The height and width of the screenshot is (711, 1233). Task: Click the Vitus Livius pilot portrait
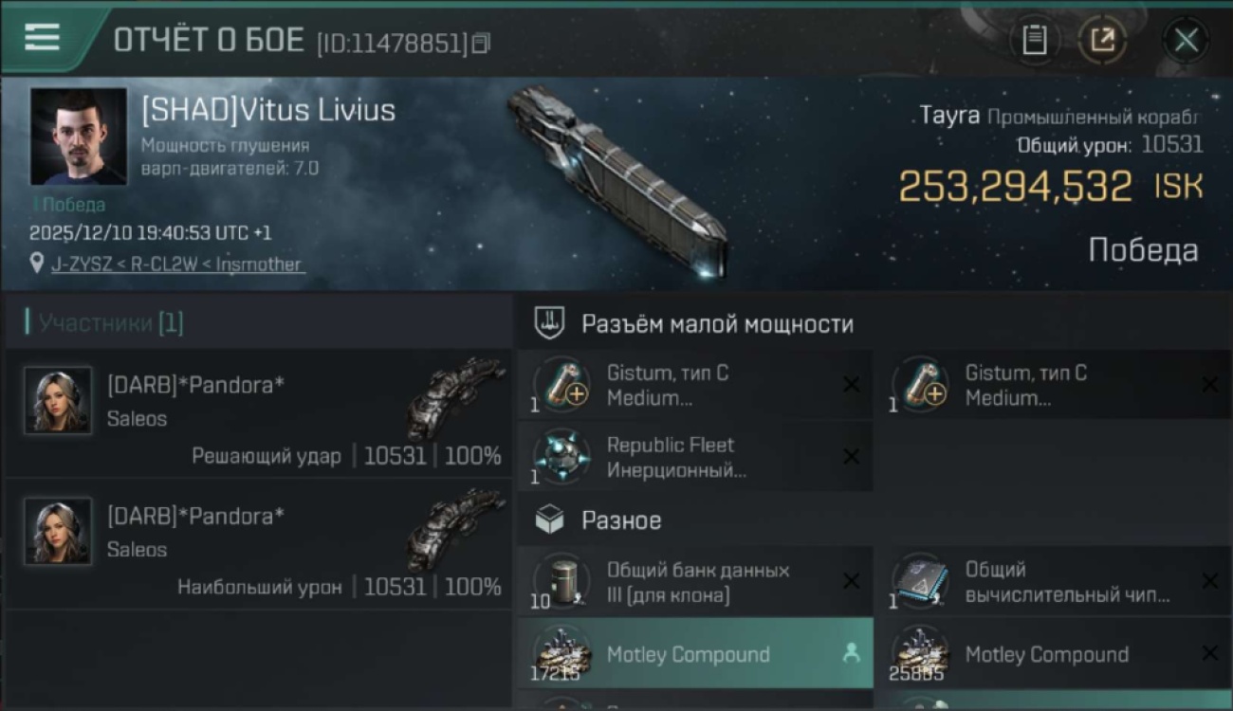[x=78, y=137]
